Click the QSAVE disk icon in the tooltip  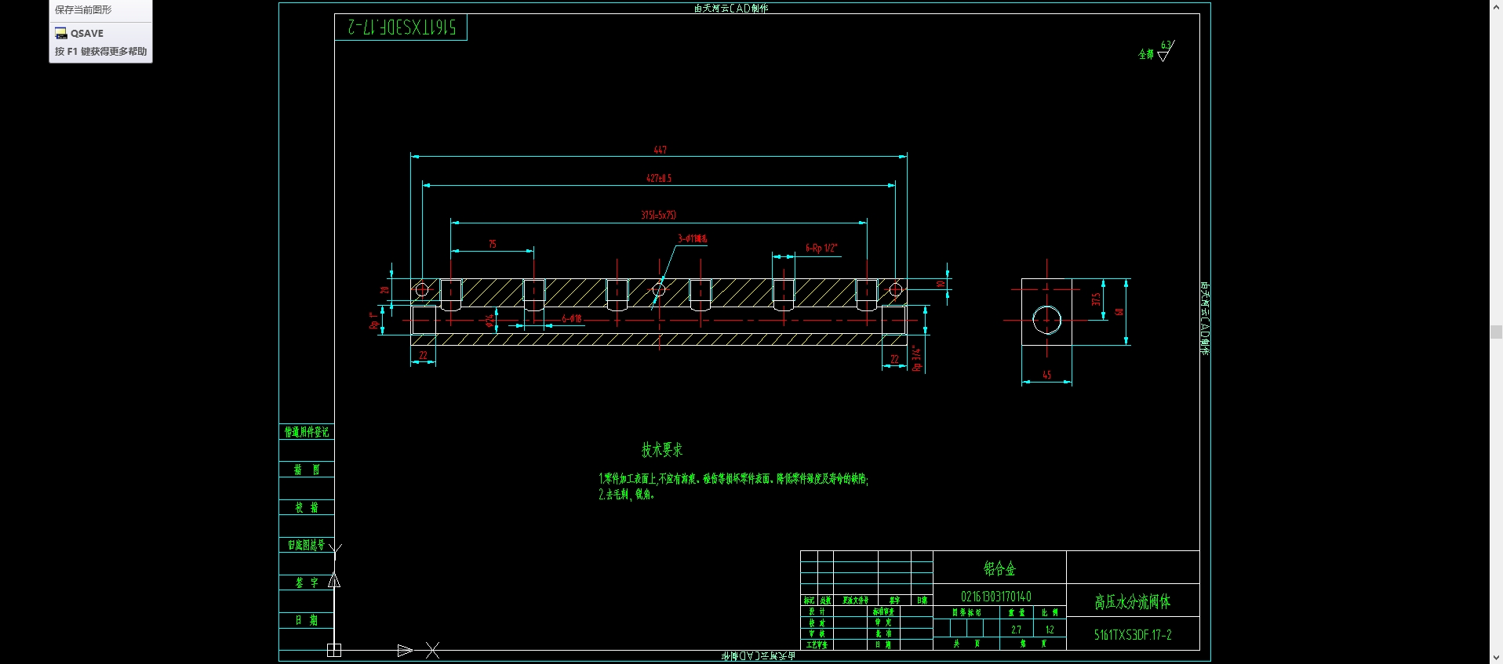click(60, 33)
